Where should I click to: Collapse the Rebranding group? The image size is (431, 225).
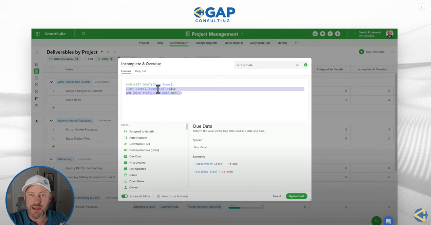[x=51, y=159]
